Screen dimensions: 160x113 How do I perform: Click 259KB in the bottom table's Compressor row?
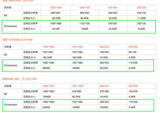tap(46, 107)
